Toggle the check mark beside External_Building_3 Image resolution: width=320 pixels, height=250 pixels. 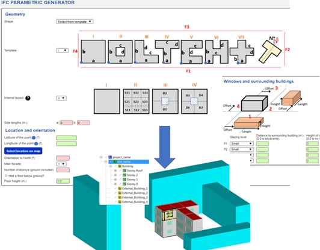coord(115,197)
